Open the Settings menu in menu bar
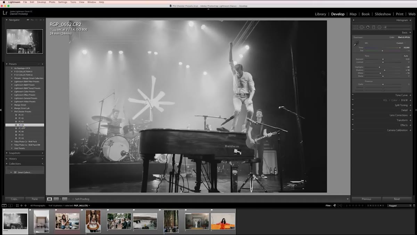Image resolution: width=417 pixels, height=235 pixels. (x=63, y=2)
